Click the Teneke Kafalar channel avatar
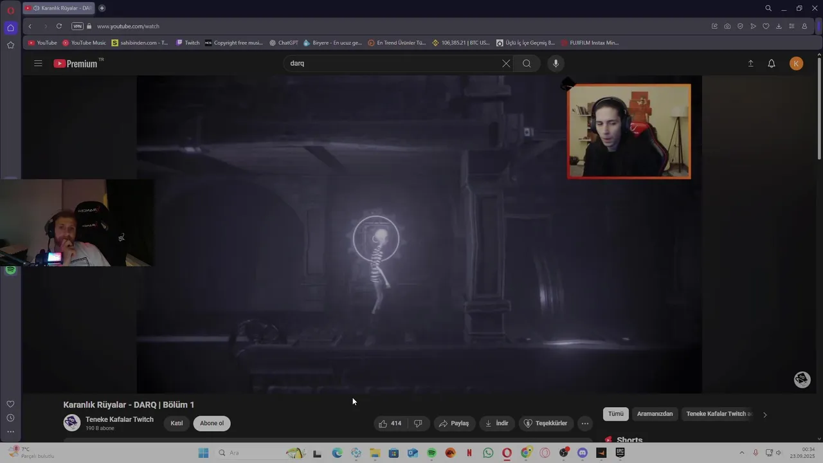The height and width of the screenshot is (463, 823). coord(71,422)
